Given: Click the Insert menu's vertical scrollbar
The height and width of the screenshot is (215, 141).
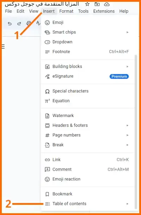Looking at the screenshot, I should (136, 131).
